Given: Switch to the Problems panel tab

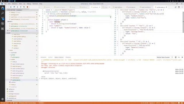Looking at the screenshot, I should click(x=43, y=57).
